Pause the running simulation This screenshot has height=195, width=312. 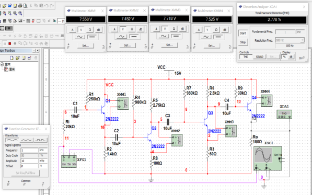(x=5, y=43)
